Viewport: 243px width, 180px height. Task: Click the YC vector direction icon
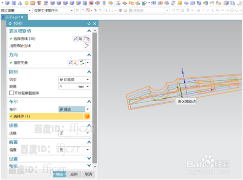[x=82, y=63]
